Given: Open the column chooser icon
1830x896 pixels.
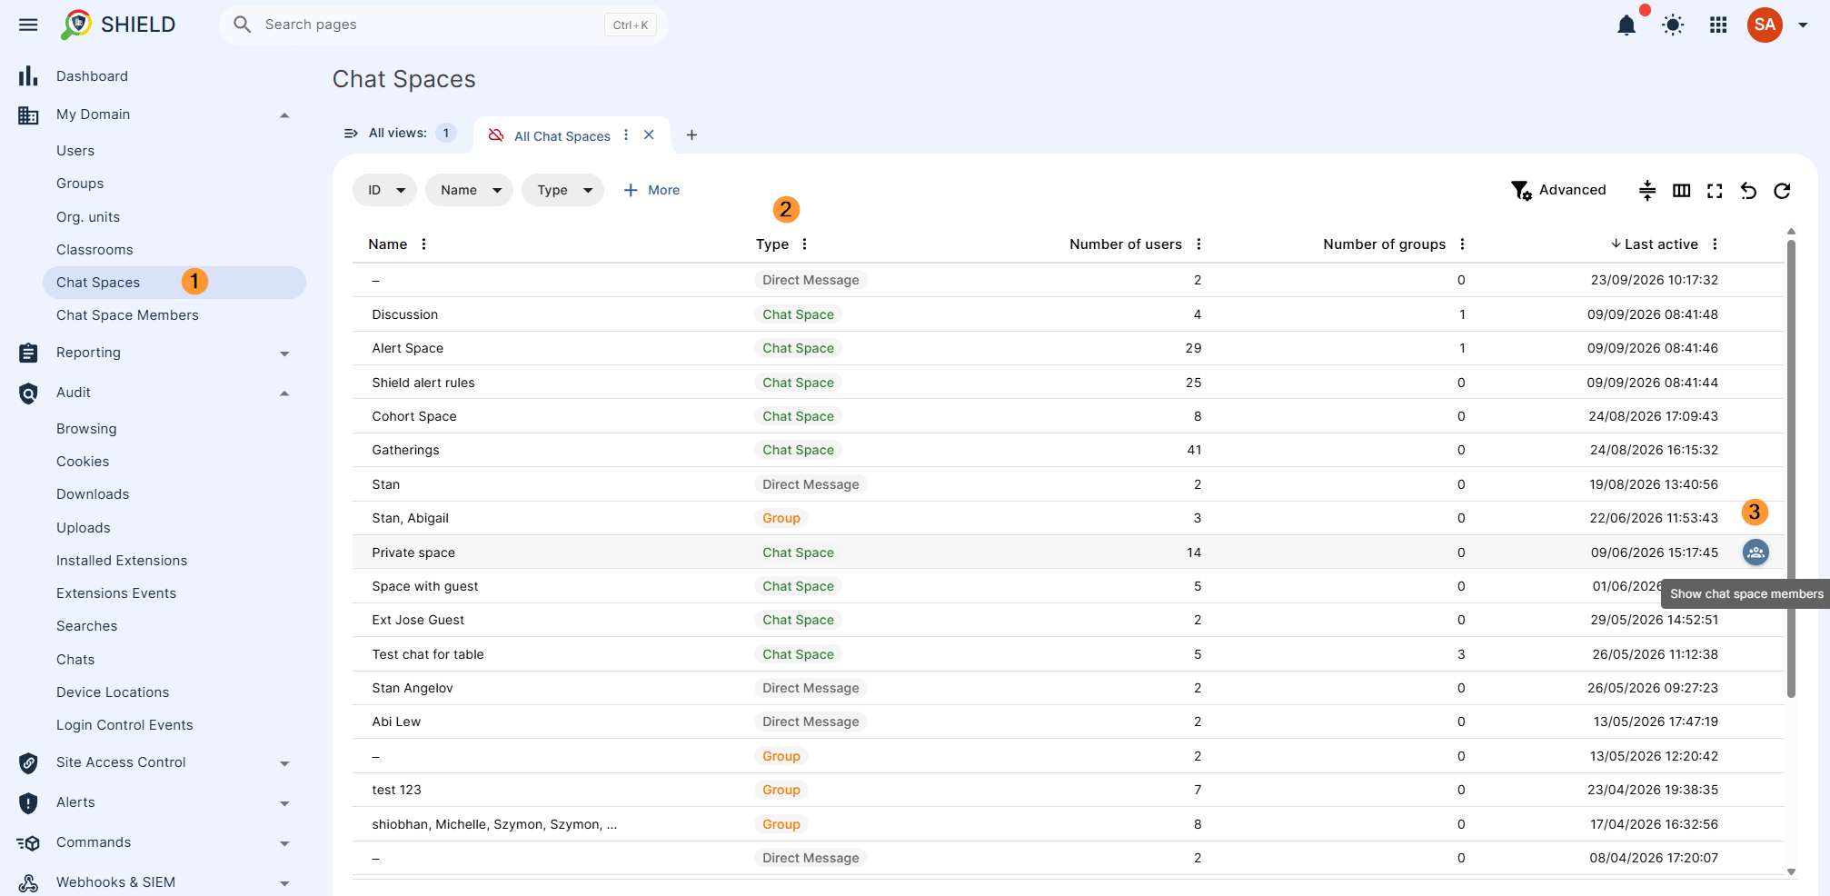Looking at the screenshot, I should click(x=1682, y=190).
